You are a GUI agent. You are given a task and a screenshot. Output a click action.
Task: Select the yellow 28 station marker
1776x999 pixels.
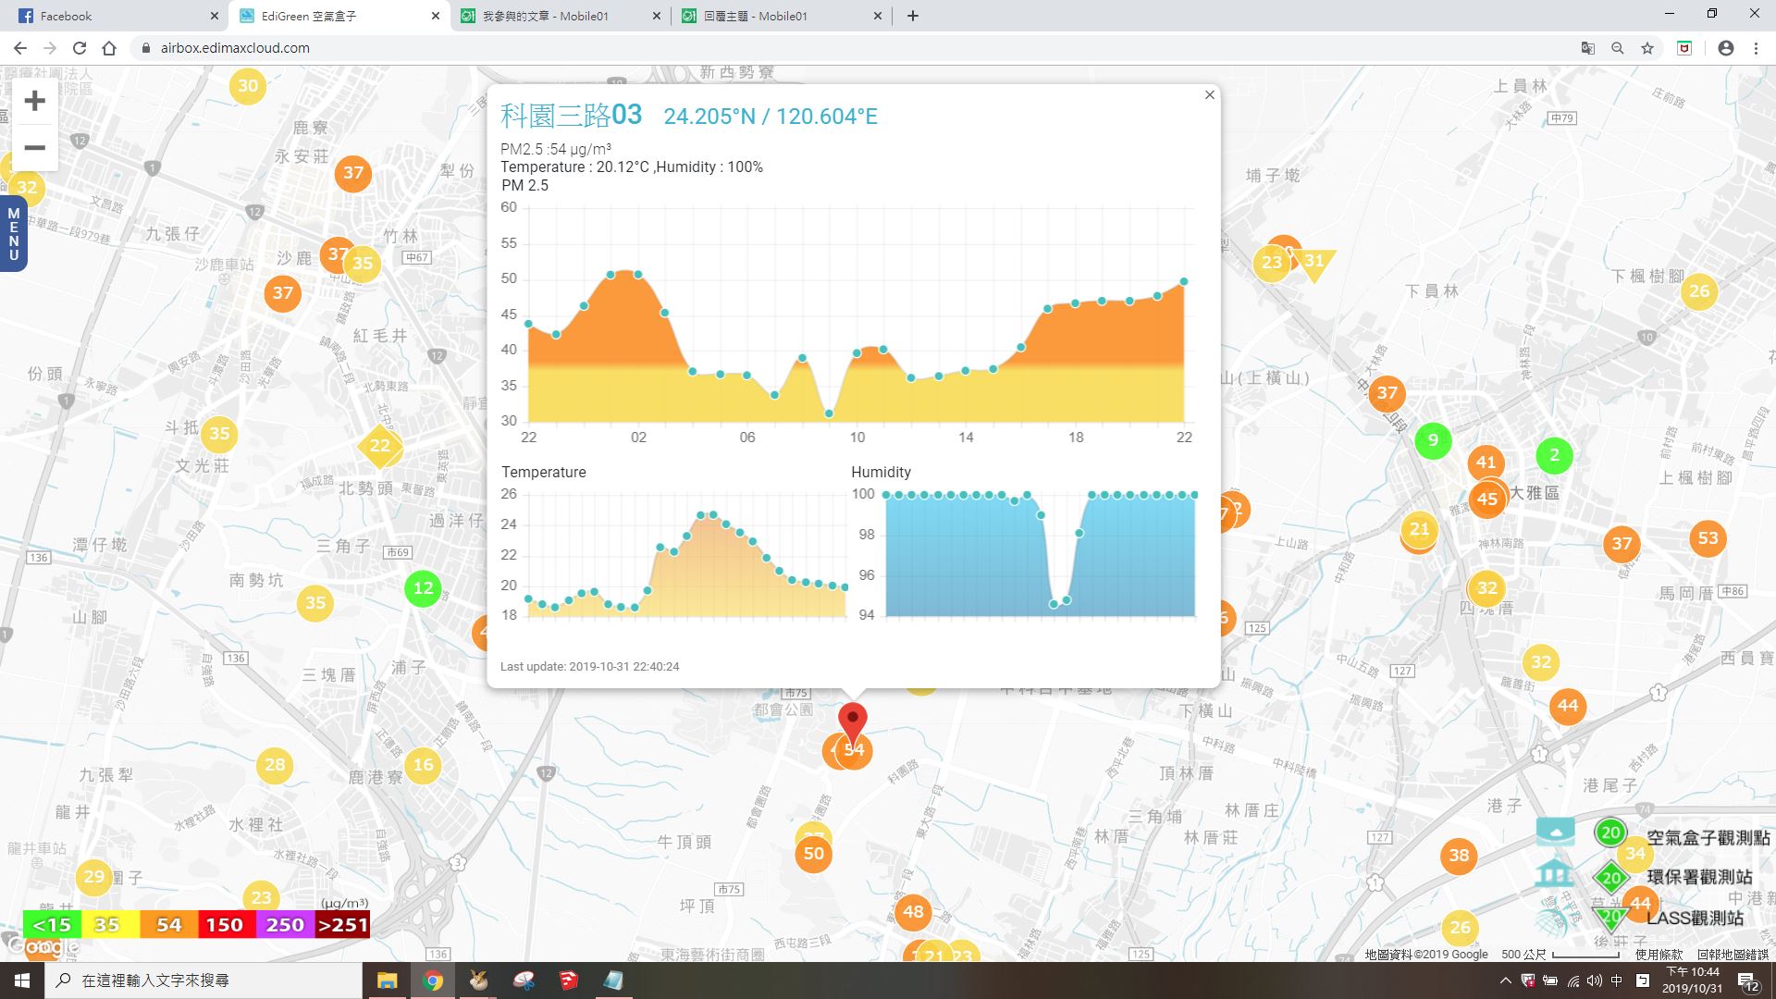275,765
